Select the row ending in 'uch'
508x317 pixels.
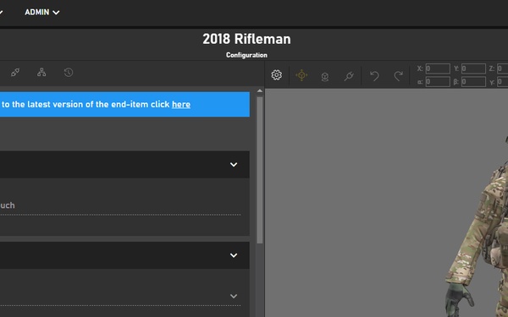pyautogui.click(x=120, y=205)
